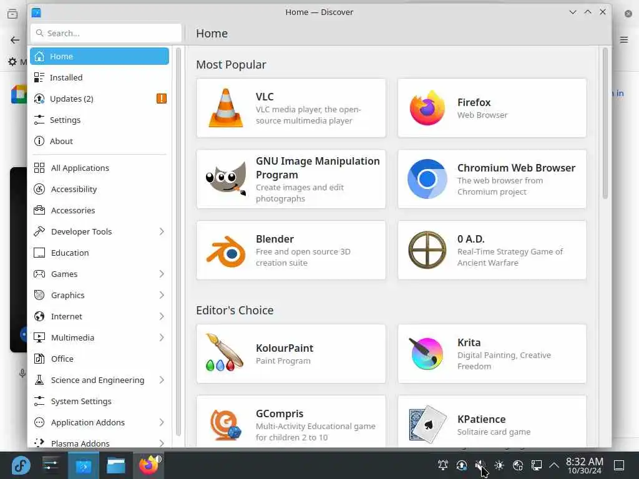Select All Applications category
Viewport: 639px width, 479px height.
[99, 168]
